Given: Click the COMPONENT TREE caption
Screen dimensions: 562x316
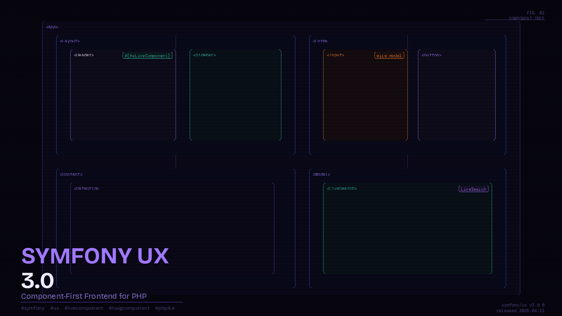Looking at the screenshot, I should [x=527, y=19].
